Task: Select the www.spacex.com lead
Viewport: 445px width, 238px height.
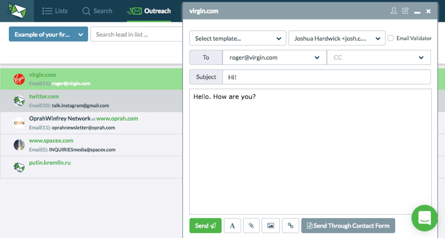Action: 91,145
